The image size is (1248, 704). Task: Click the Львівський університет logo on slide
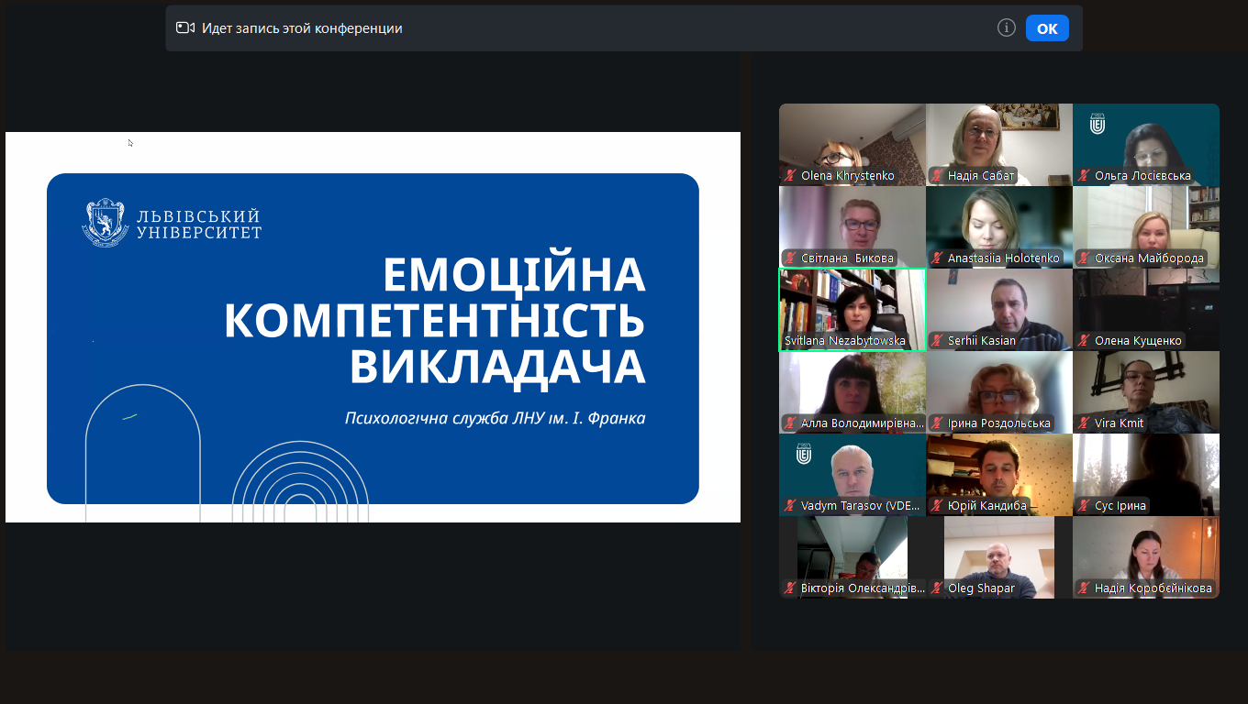coord(173,223)
